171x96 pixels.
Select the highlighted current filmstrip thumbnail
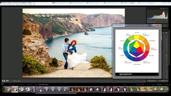15,89
